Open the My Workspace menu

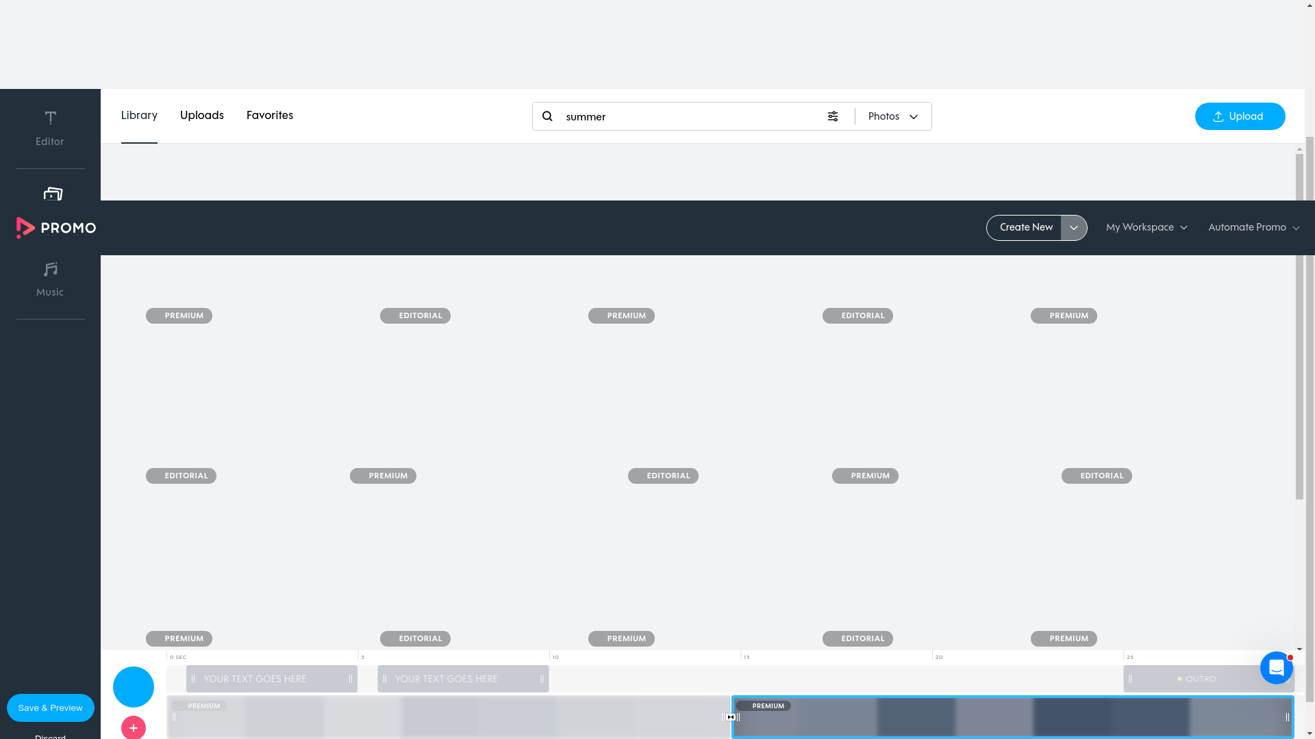(1147, 228)
